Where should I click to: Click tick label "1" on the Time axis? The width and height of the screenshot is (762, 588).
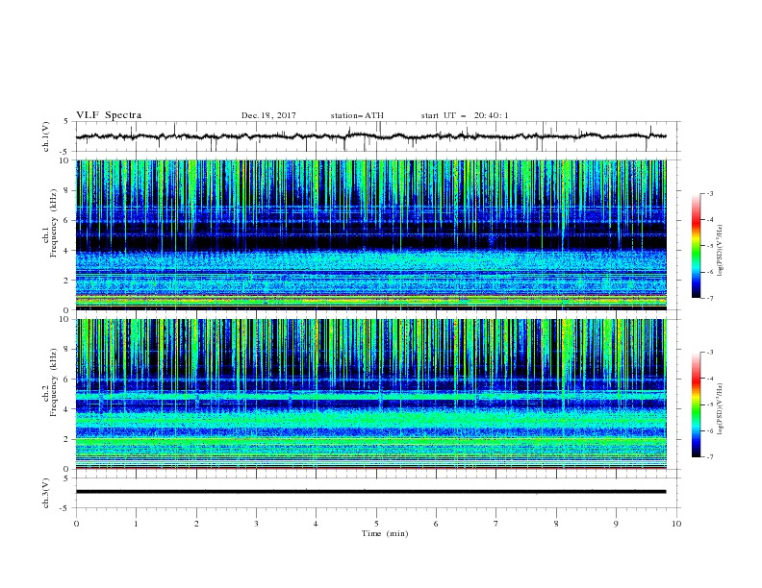tap(136, 524)
